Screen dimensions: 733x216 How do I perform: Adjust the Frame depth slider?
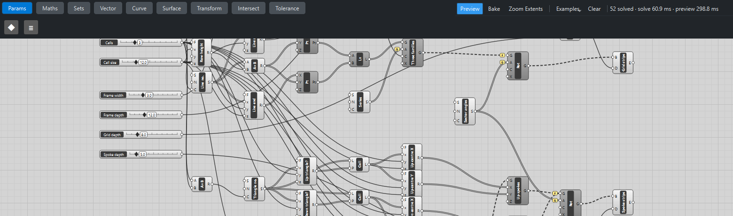tap(140, 115)
